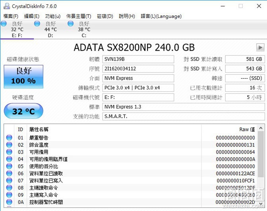This screenshot has height=211, width=267.
Task: Click interface field NVM Express
Action: pos(138,78)
